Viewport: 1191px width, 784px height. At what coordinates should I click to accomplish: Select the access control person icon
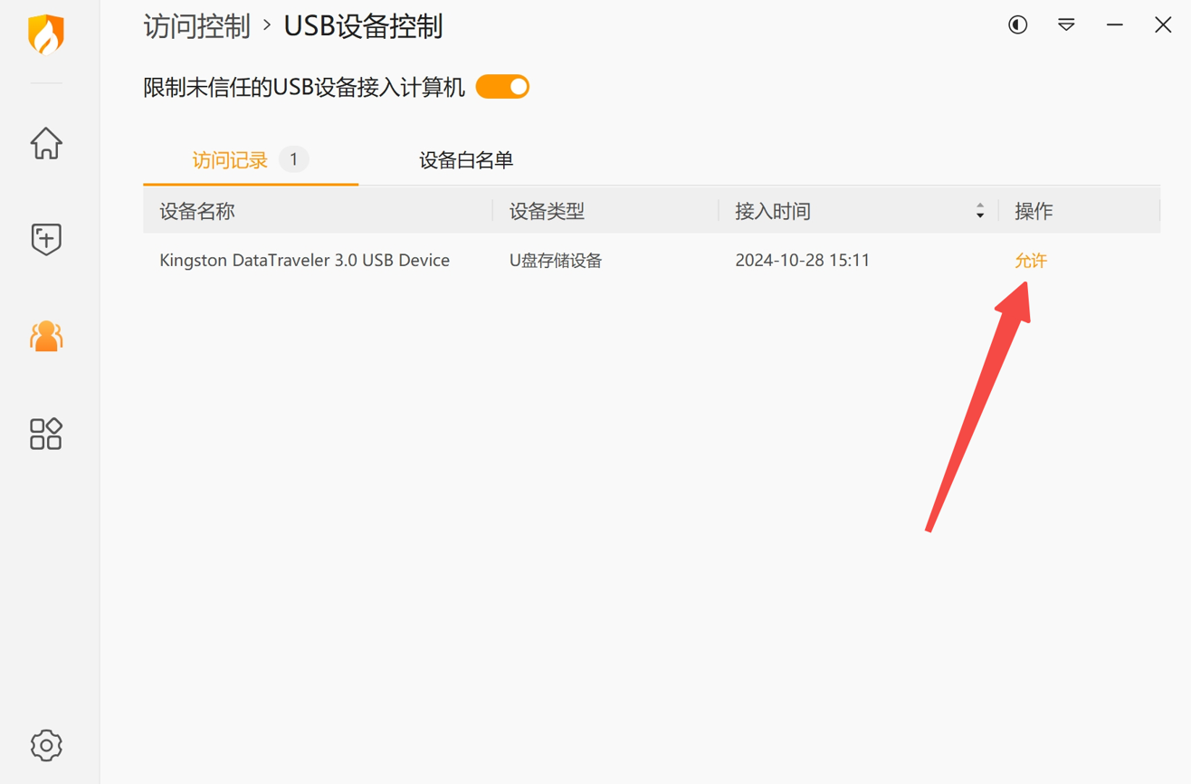46,337
